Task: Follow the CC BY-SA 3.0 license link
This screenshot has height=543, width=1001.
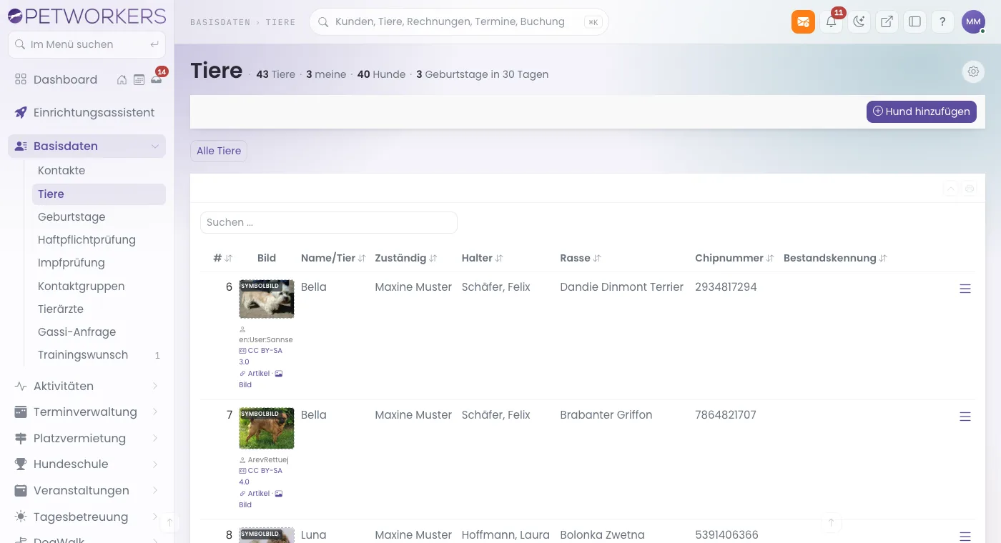Action: click(260, 356)
